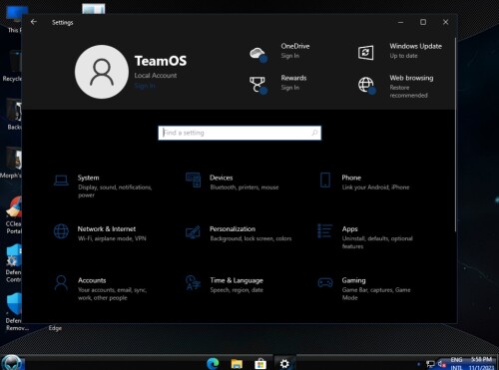Click the Local Account label
This screenshot has width=499, height=370.
(156, 76)
